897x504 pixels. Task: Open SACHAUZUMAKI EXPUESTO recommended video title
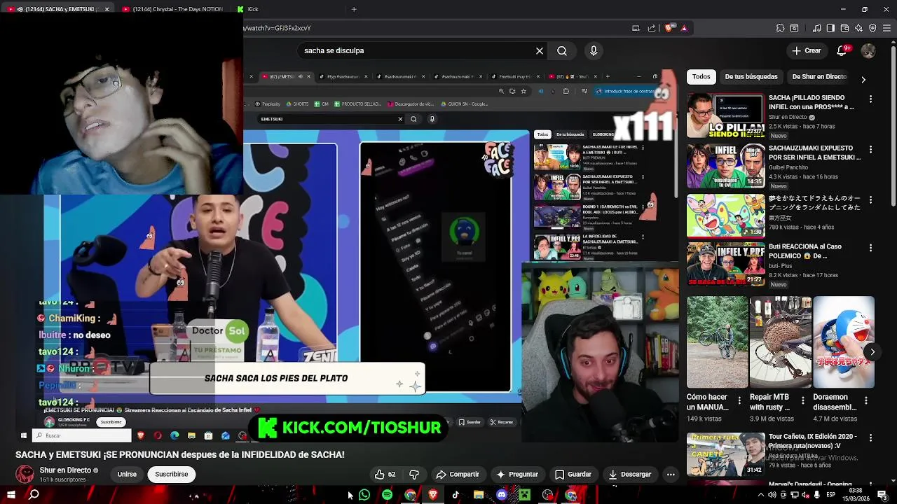[814, 153]
